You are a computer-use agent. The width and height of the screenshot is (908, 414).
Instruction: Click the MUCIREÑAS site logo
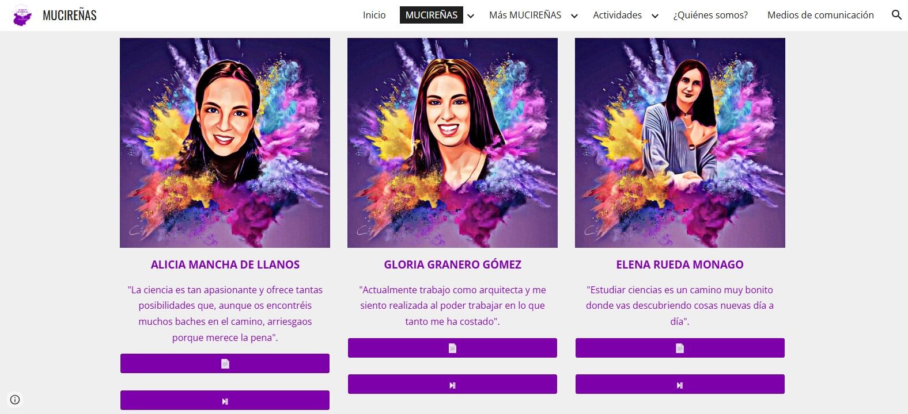tap(23, 15)
